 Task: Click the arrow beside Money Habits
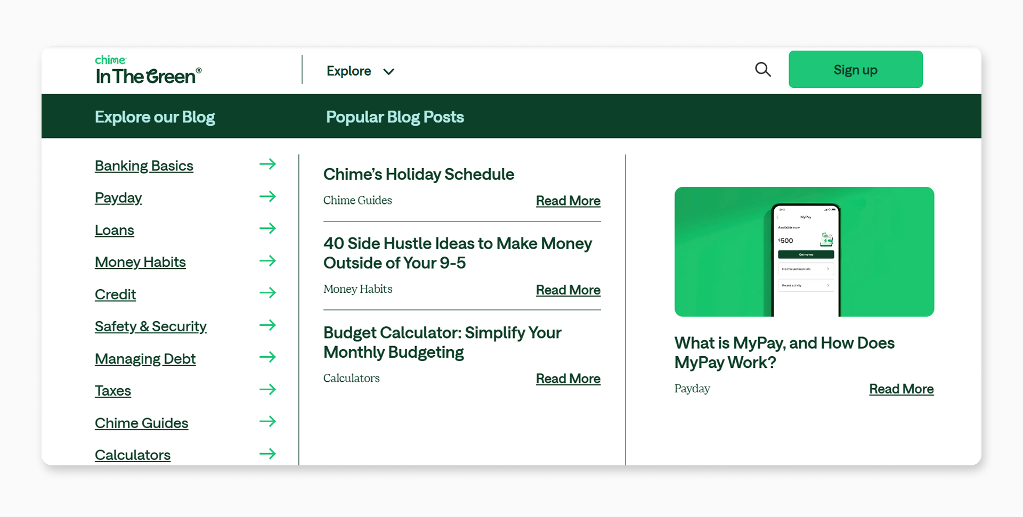[267, 261]
